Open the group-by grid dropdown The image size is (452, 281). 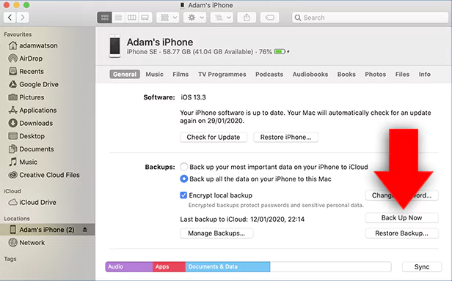pos(168,18)
